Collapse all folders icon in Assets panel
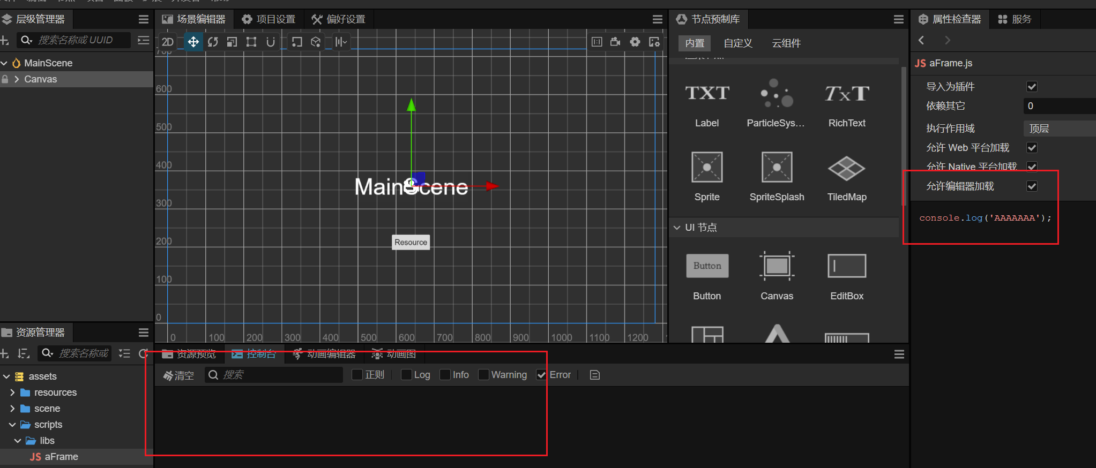The width and height of the screenshot is (1096, 468). [124, 353]
